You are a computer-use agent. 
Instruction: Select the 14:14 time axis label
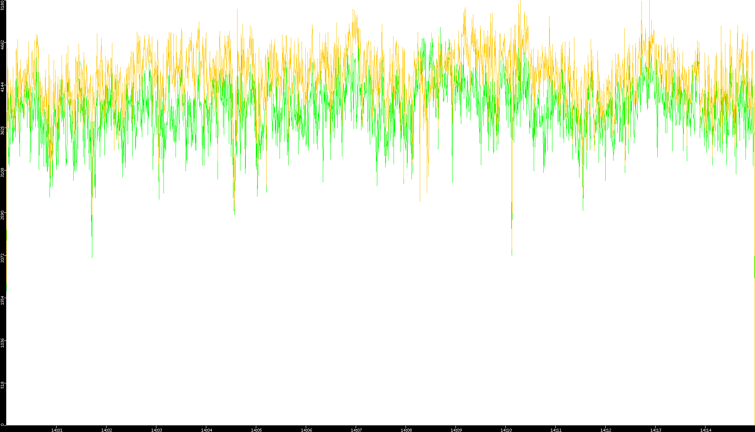[x=705, y=430]
